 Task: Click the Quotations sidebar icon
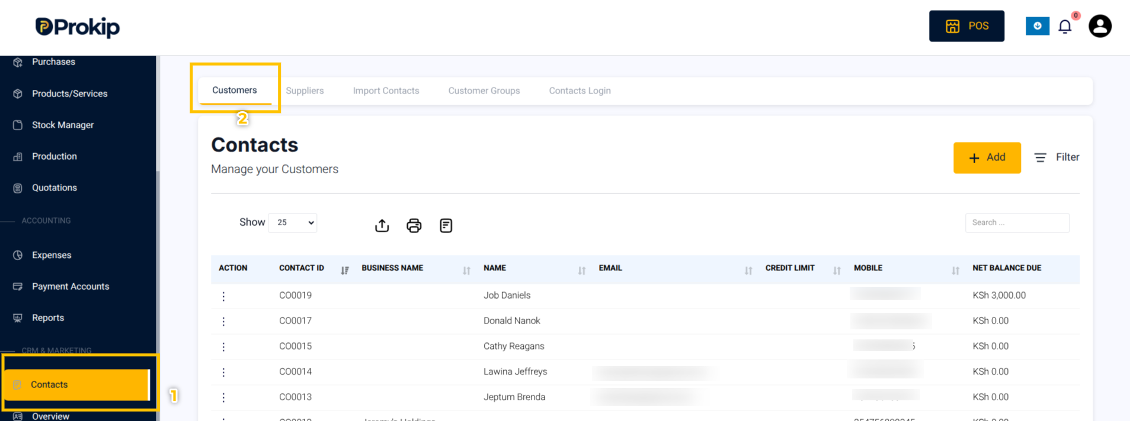[18, 188]
